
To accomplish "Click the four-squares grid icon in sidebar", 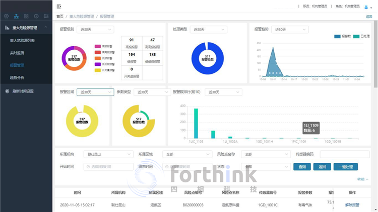I will tap(26, 17).
